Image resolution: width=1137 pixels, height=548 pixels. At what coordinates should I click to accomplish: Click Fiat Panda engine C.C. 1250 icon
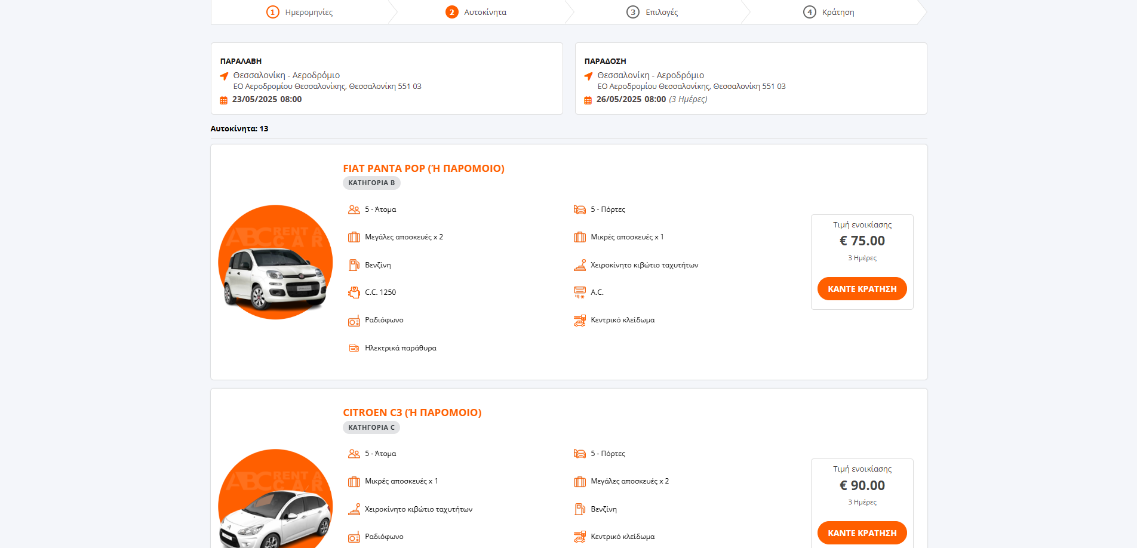click(x=354, y=293)
